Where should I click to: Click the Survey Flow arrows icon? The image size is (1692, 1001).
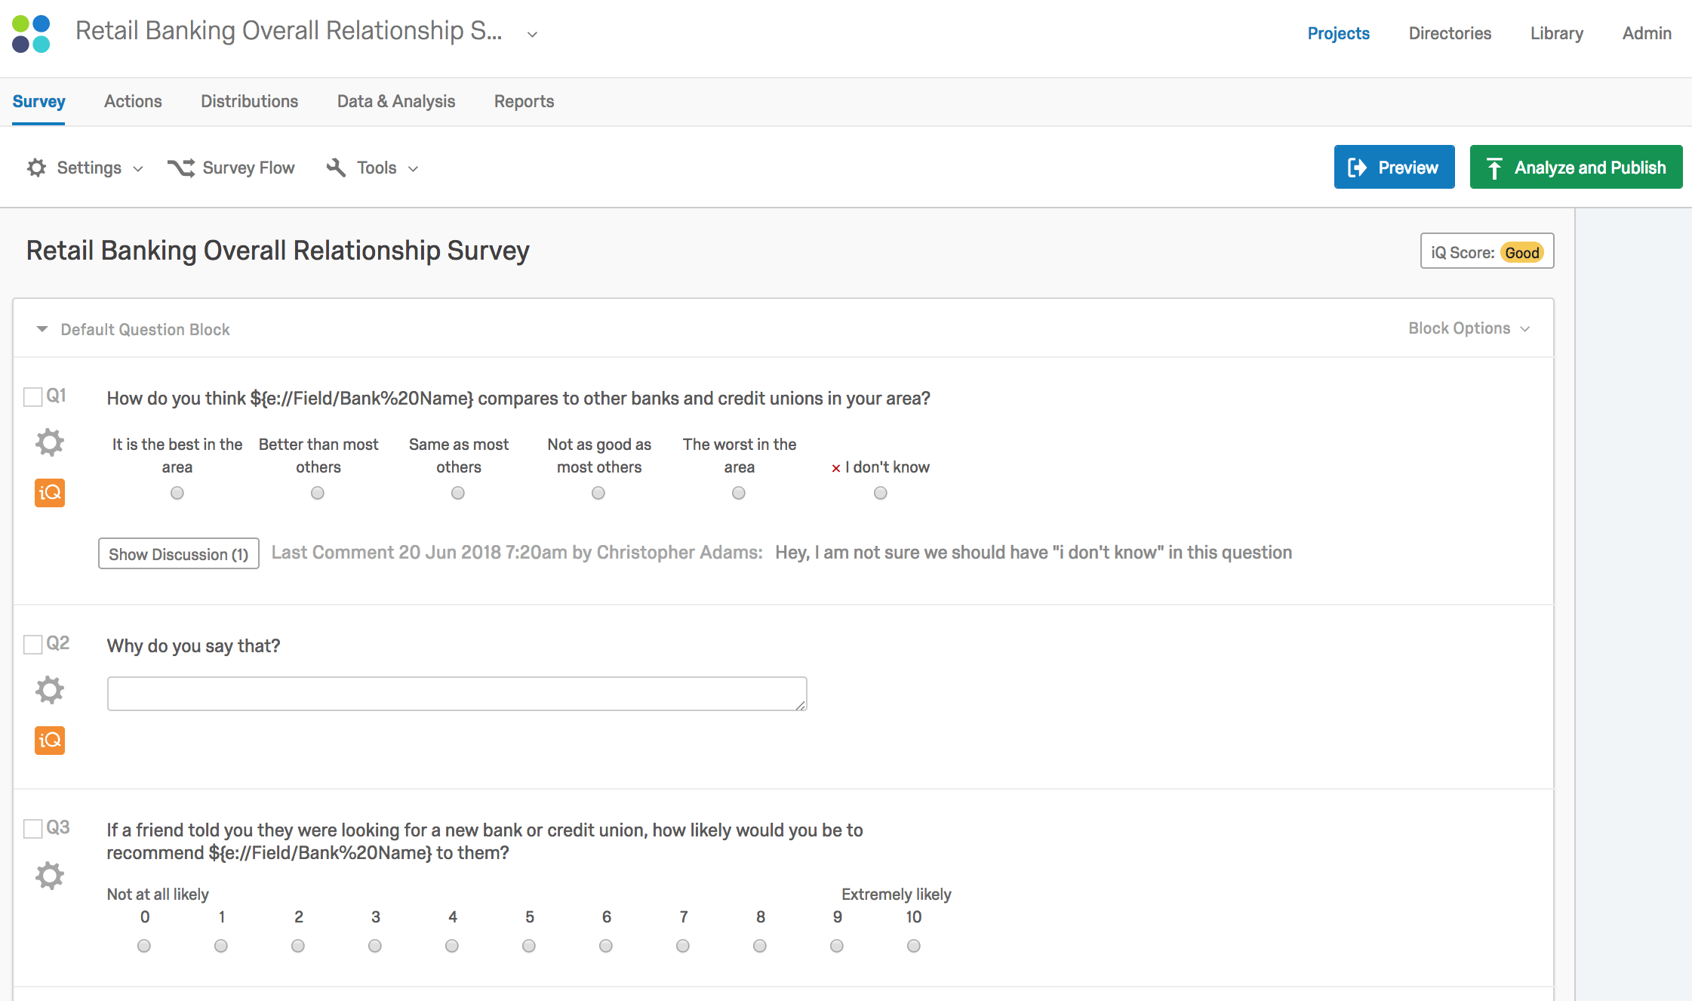pos(181,168)
